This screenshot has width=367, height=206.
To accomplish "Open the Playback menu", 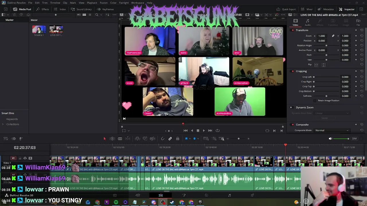I will point(92,3).
